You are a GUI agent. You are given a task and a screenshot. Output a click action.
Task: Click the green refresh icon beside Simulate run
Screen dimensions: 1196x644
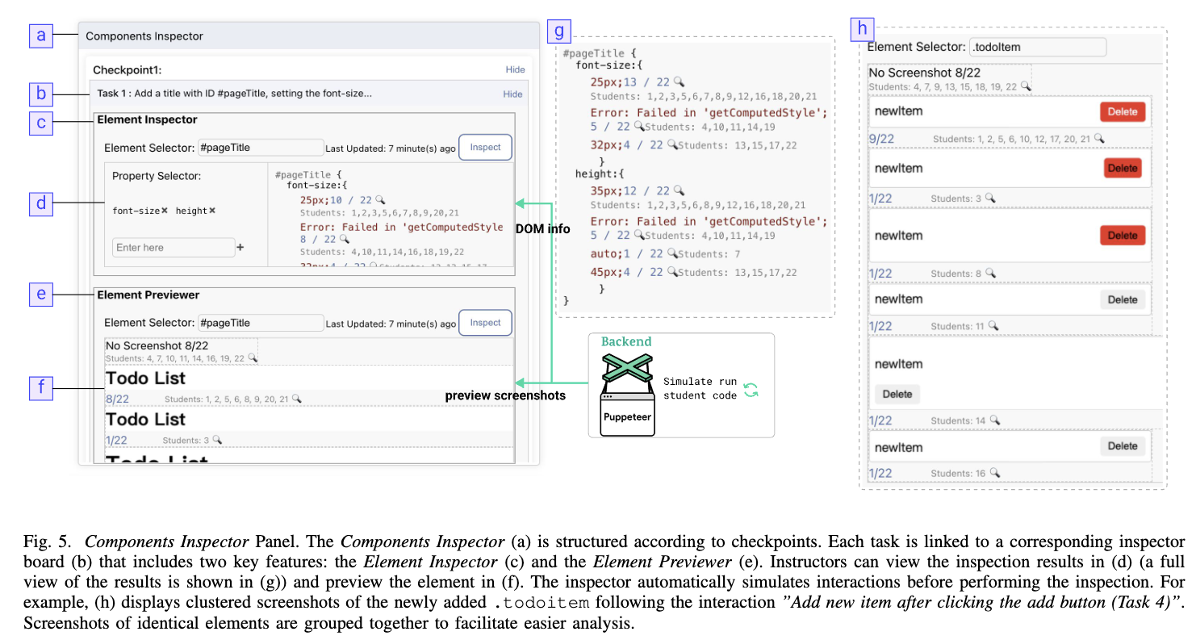751,389
